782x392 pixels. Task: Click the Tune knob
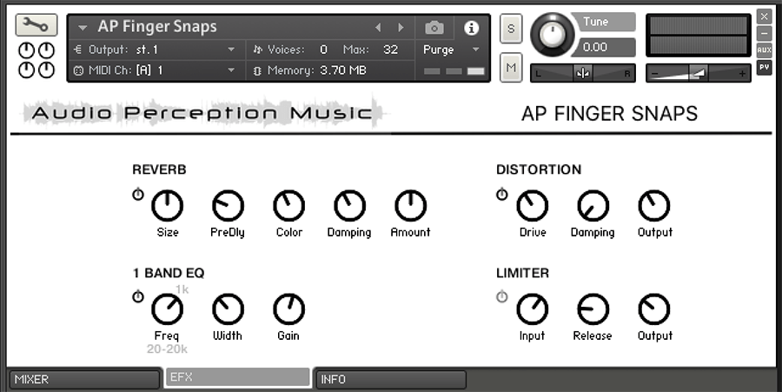coord(552,35)
